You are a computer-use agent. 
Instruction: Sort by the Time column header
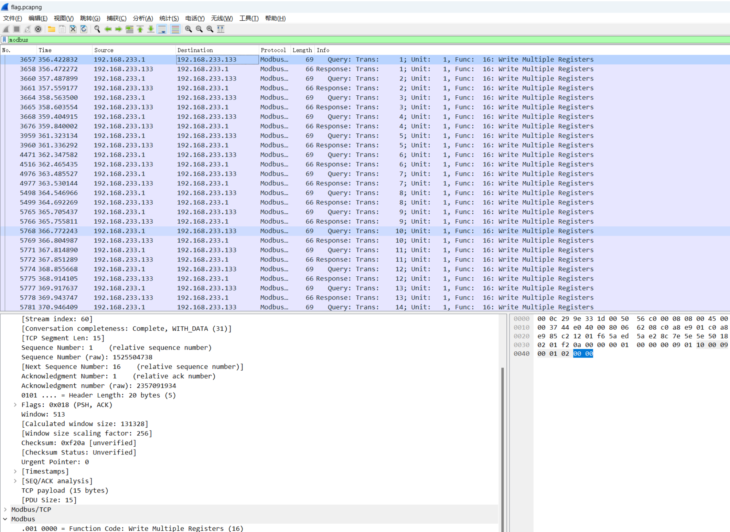(x=45, y=50)
